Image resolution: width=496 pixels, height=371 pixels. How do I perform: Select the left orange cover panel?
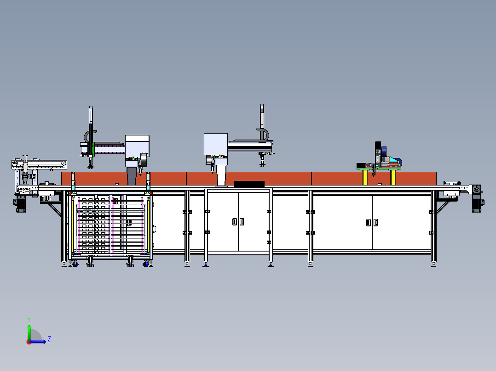pyautogui.click(x=124, y=179)
